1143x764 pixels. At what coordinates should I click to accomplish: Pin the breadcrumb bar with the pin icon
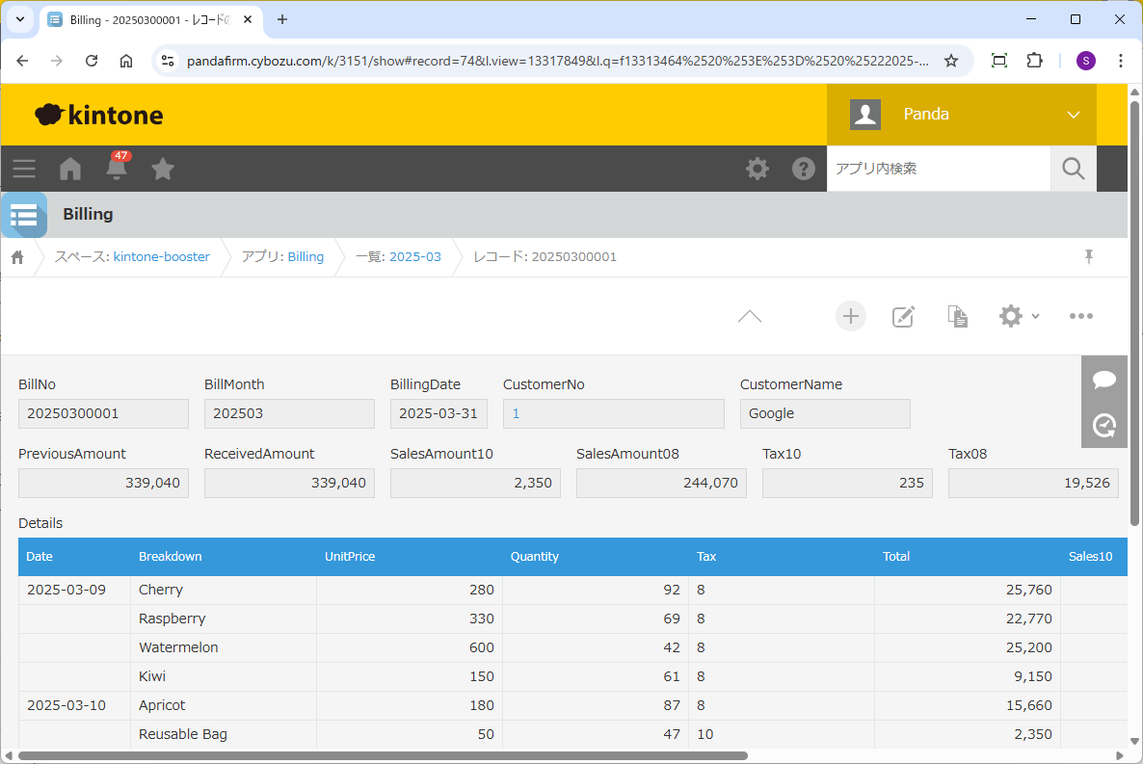(1089, 256)
